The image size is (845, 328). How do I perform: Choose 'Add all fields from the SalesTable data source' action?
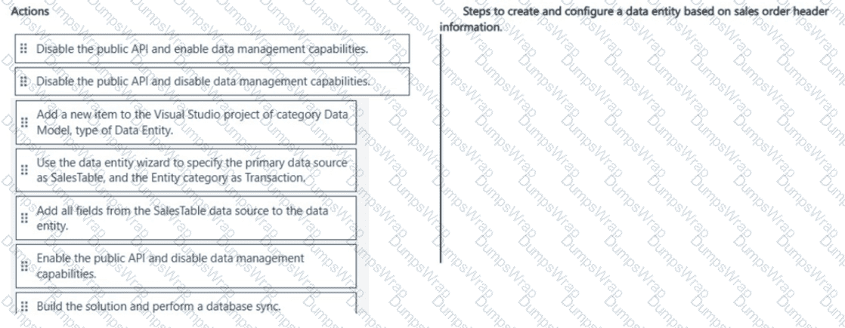pyautogui.click(x=186, y=219)
